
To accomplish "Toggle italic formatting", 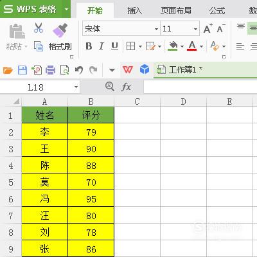I will pyautogui.click(x=102, y=46).
